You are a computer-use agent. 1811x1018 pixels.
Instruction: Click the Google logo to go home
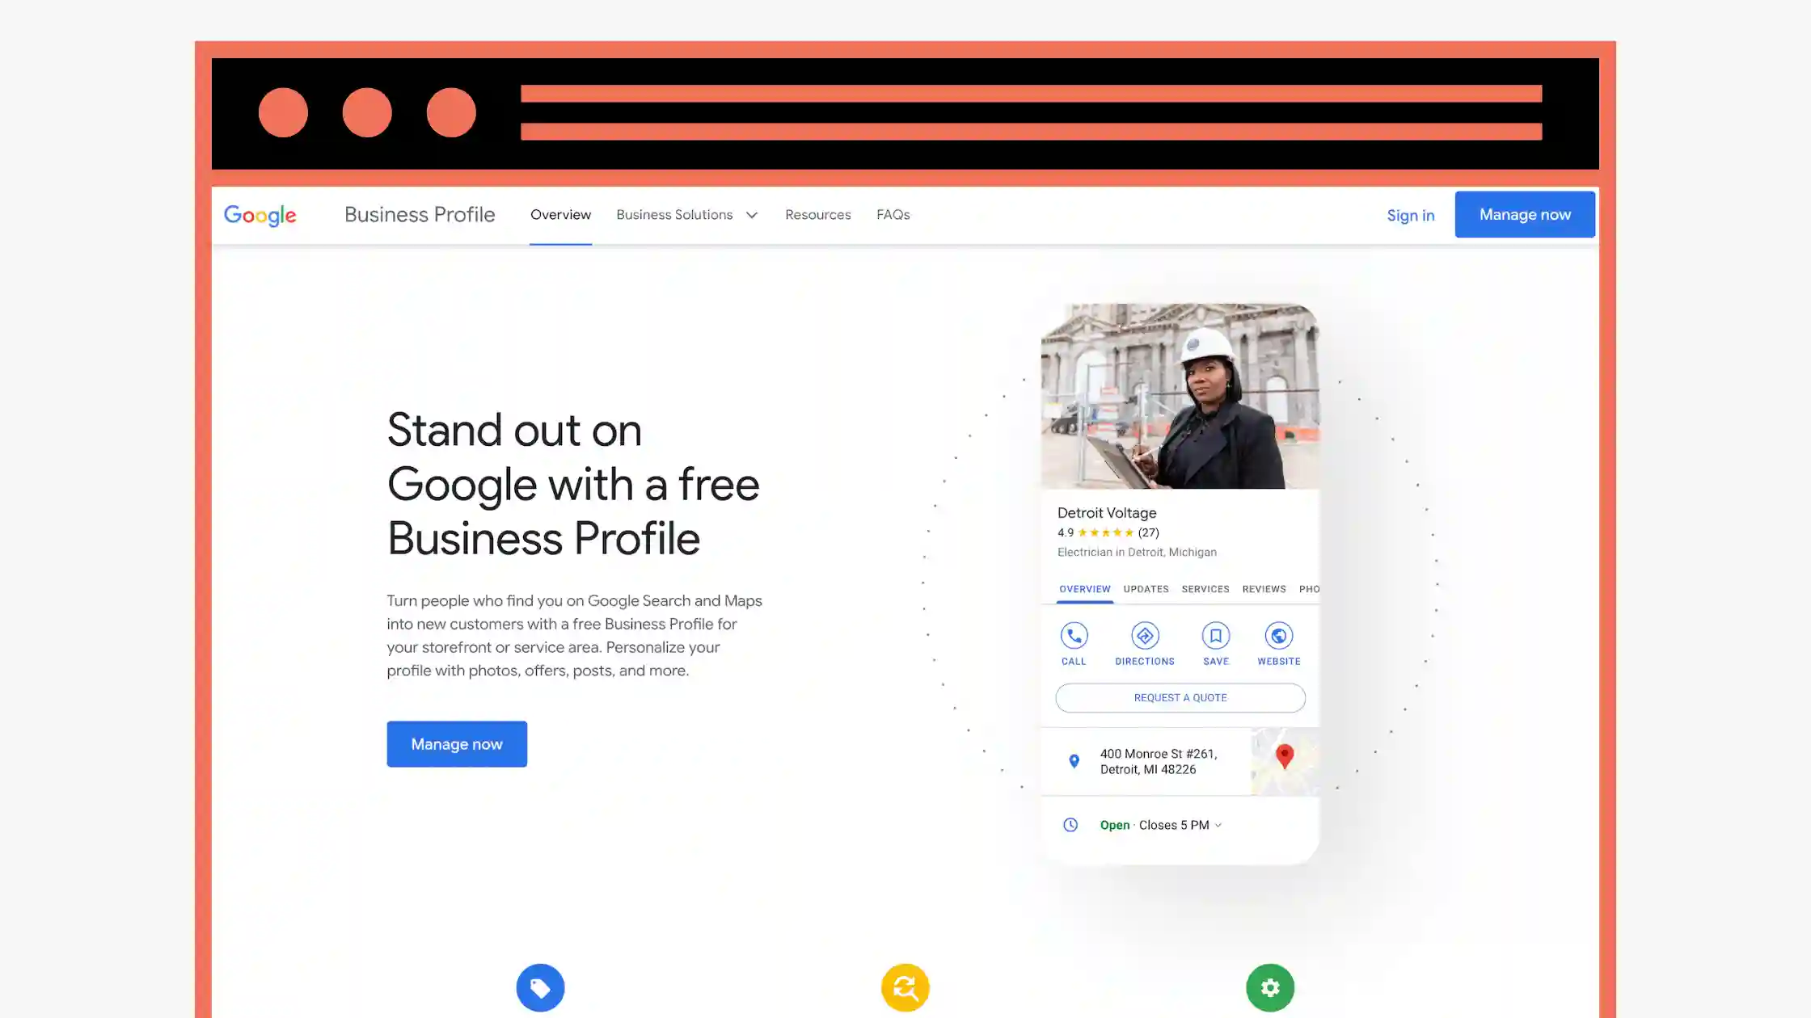pyautogui.click(x=260, y=214)
